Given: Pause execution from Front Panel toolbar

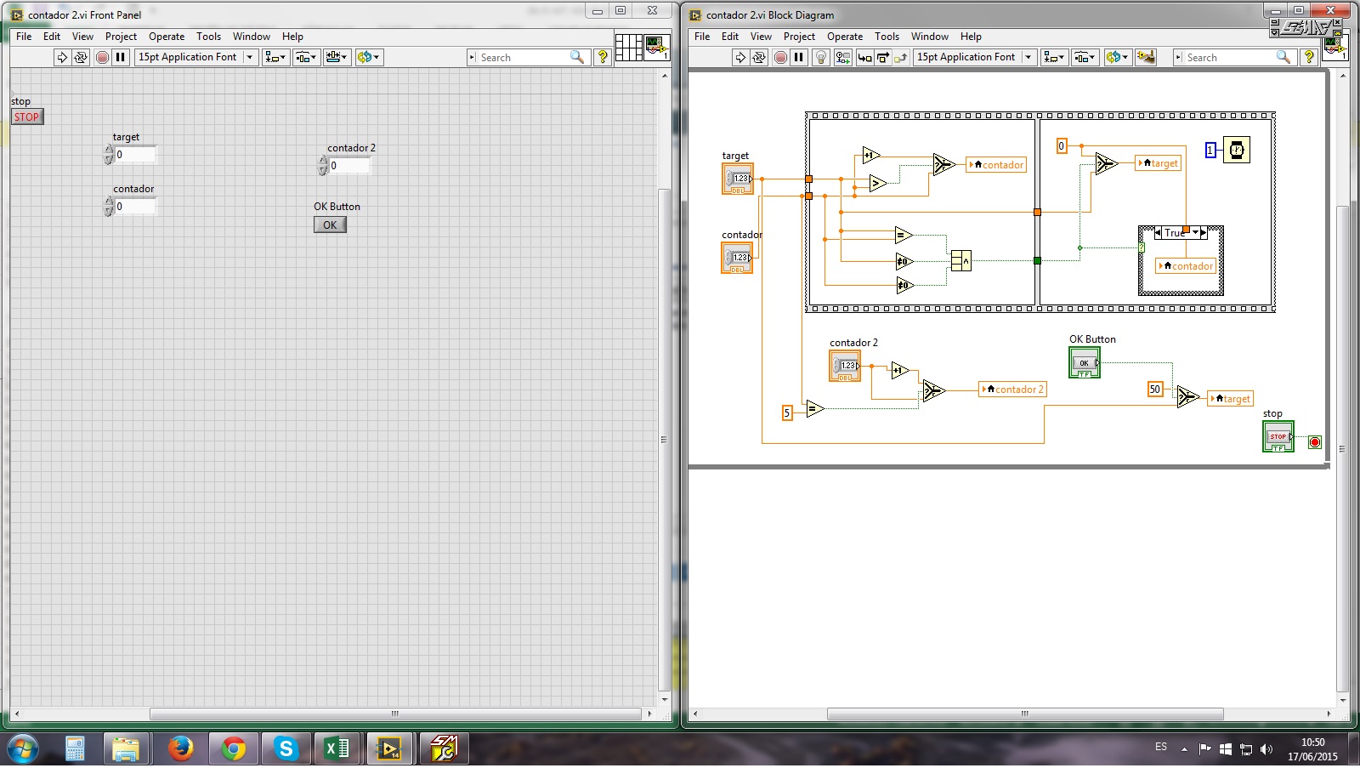Looking at the screenshot, I should point(121,57).
